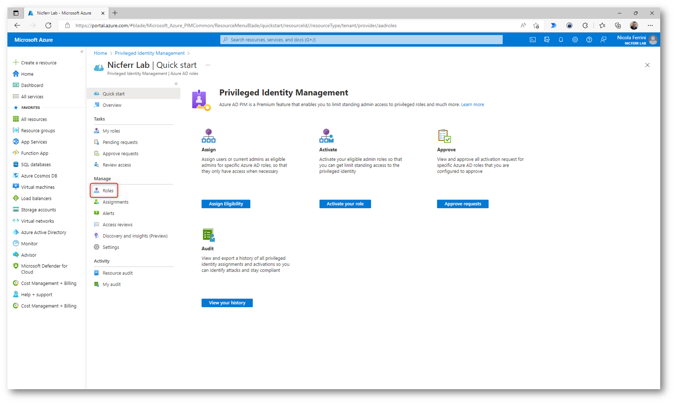Click the Help + support icon
This screenshot has height=404, width=675.
(x=16, y=294)
